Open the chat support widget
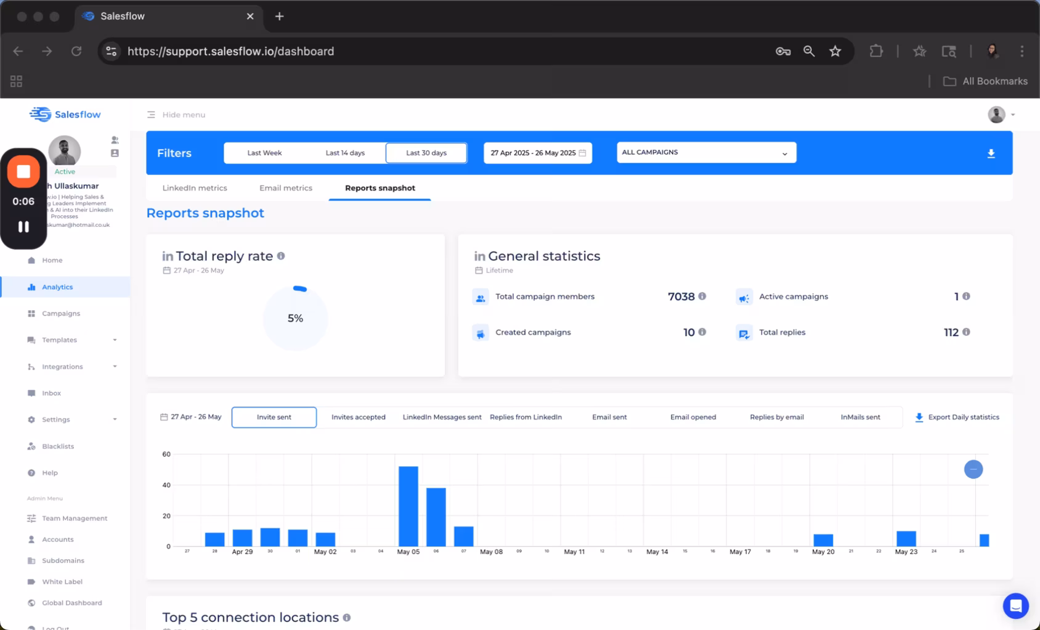 pos(1015,605)
